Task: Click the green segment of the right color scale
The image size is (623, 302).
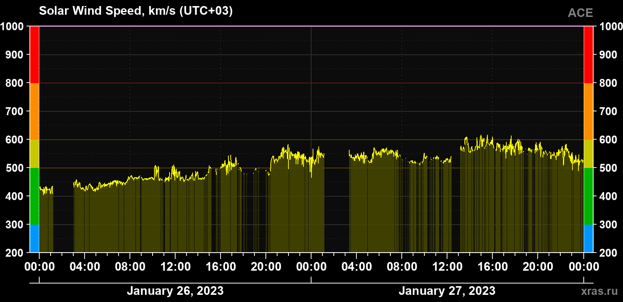Action: pos(588,196)
